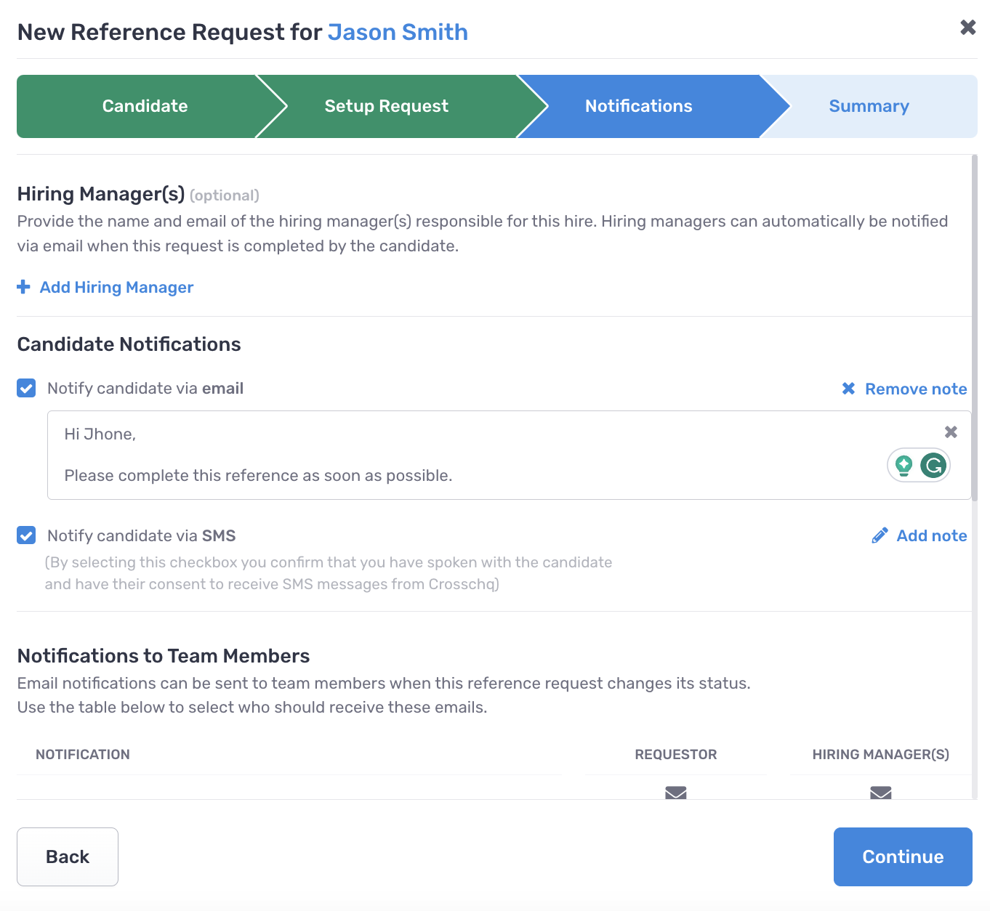Select the Notifications step

[x=638, y=106]
